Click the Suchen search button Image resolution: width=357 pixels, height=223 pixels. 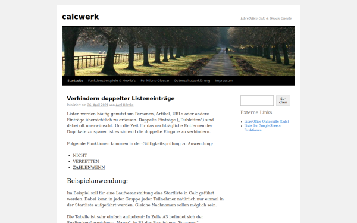click(283, 100)
